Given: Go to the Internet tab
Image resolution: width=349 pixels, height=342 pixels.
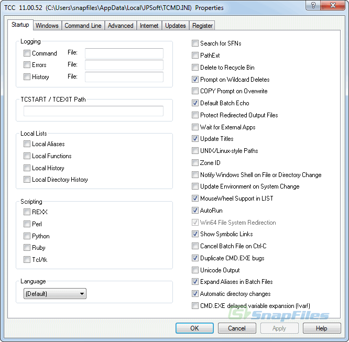Looking at the screenshot, I should (x=149, y=26).
